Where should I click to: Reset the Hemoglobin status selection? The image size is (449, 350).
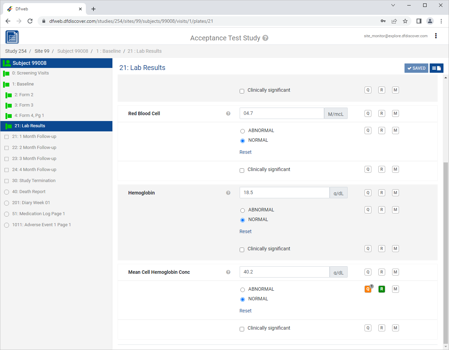(x=246, y=231)
